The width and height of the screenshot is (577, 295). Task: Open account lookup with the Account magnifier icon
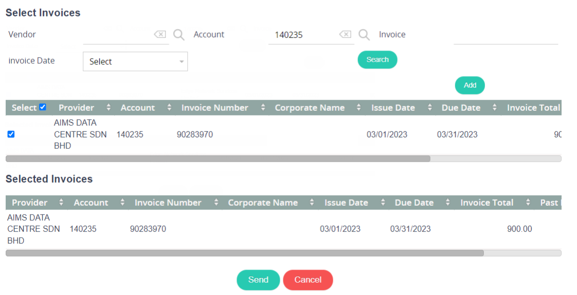point(364,35)
